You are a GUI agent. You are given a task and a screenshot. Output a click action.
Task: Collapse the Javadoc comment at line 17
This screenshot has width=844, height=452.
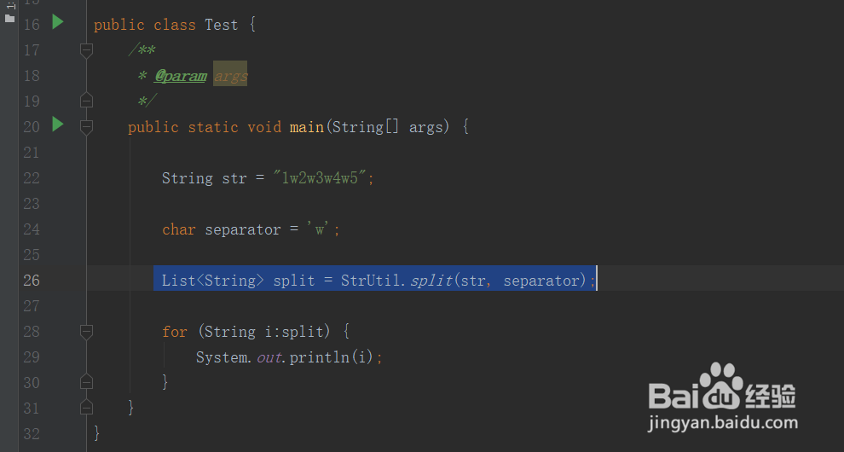coord(86,50)
